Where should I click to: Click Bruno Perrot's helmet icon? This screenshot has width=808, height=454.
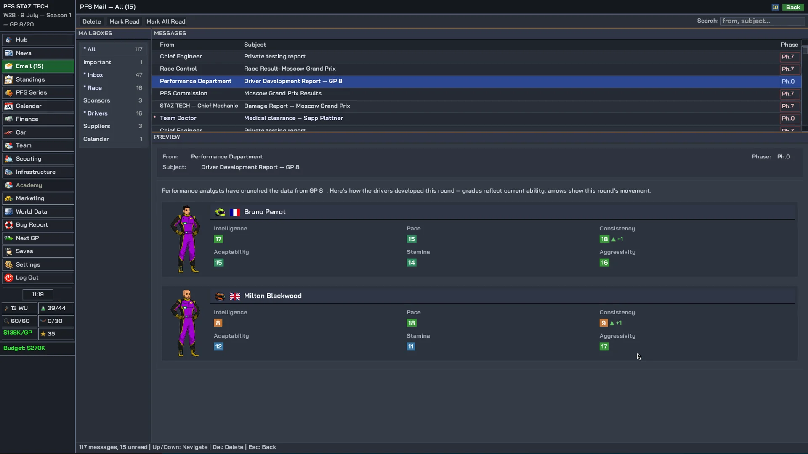coord(220,212)
